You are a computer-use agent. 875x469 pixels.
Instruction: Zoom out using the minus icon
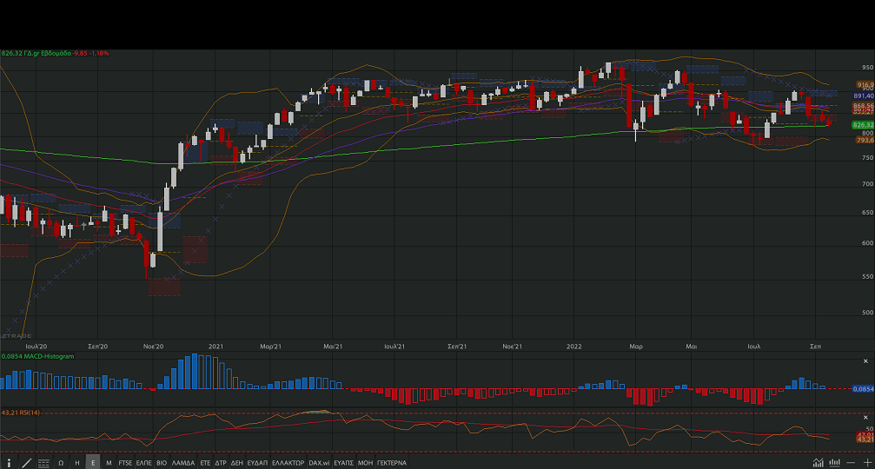tap(851, 462)
